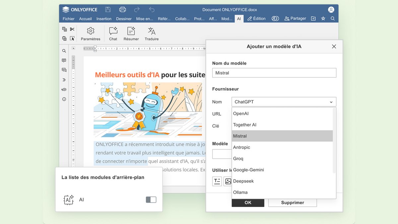The height and width of the screenshot is (224, 398).
Task: Select the text capability icon button
Action: 217,181
